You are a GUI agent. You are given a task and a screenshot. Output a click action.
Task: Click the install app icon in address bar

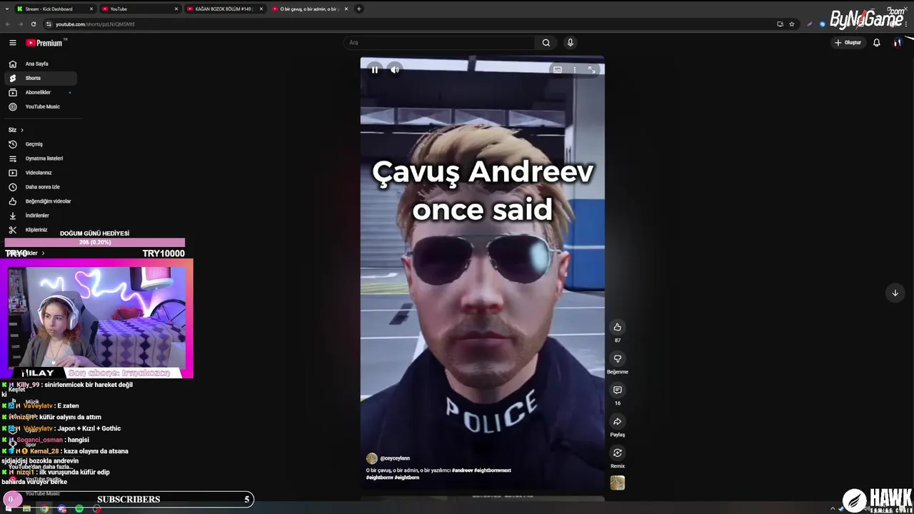pyautogui.click(x=780, y=24)
